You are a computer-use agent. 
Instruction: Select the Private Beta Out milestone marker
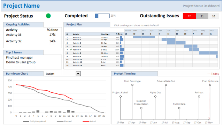(166, 85)
